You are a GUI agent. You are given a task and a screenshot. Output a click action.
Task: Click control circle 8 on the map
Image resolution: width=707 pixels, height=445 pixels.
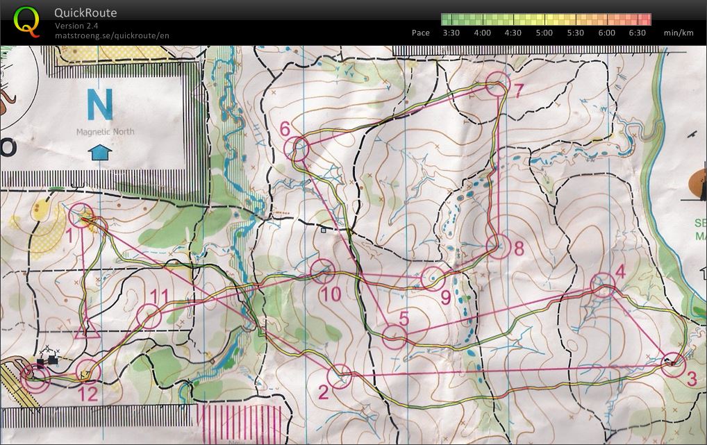pos(498,246)
